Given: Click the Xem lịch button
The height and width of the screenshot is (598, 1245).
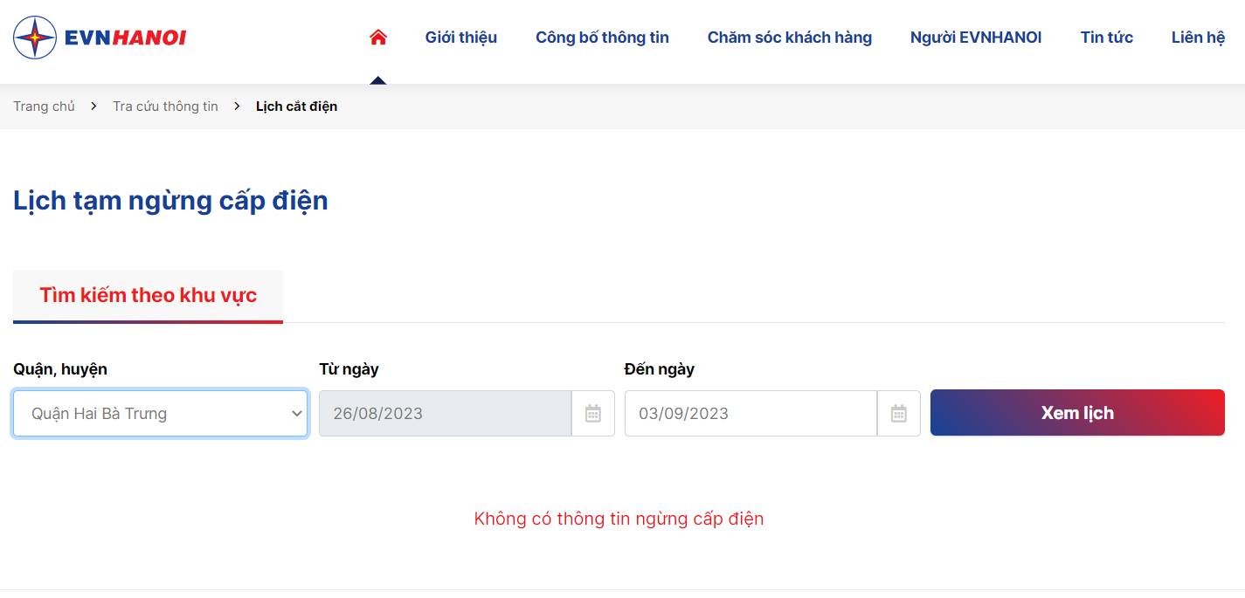Looking at the screenshot, I should (1077, 413).
